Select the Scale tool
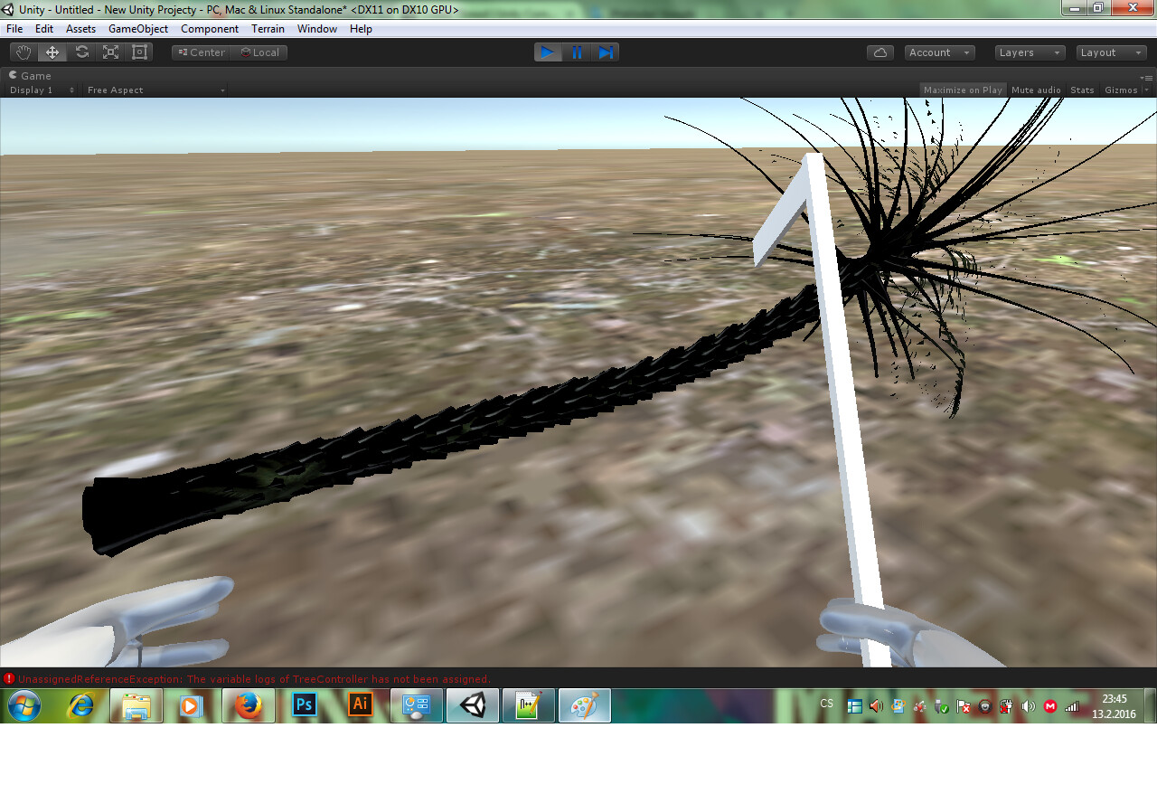The height and width of the screenshot is (794, 1157). click(x=109, y=52)
